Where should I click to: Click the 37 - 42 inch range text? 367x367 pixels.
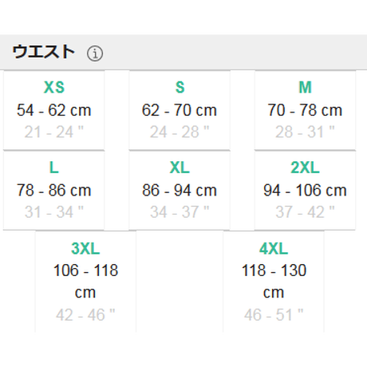pos(305,212)
